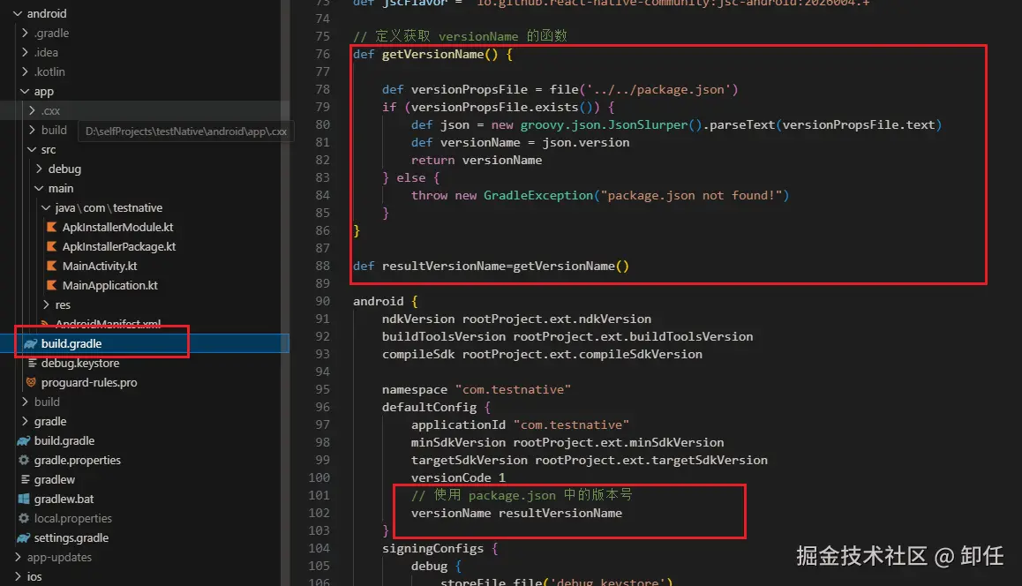The width and height of the screenshot is (1022, 586).
Task: Click line number 102 in gutter
Action: pos(319,513)
